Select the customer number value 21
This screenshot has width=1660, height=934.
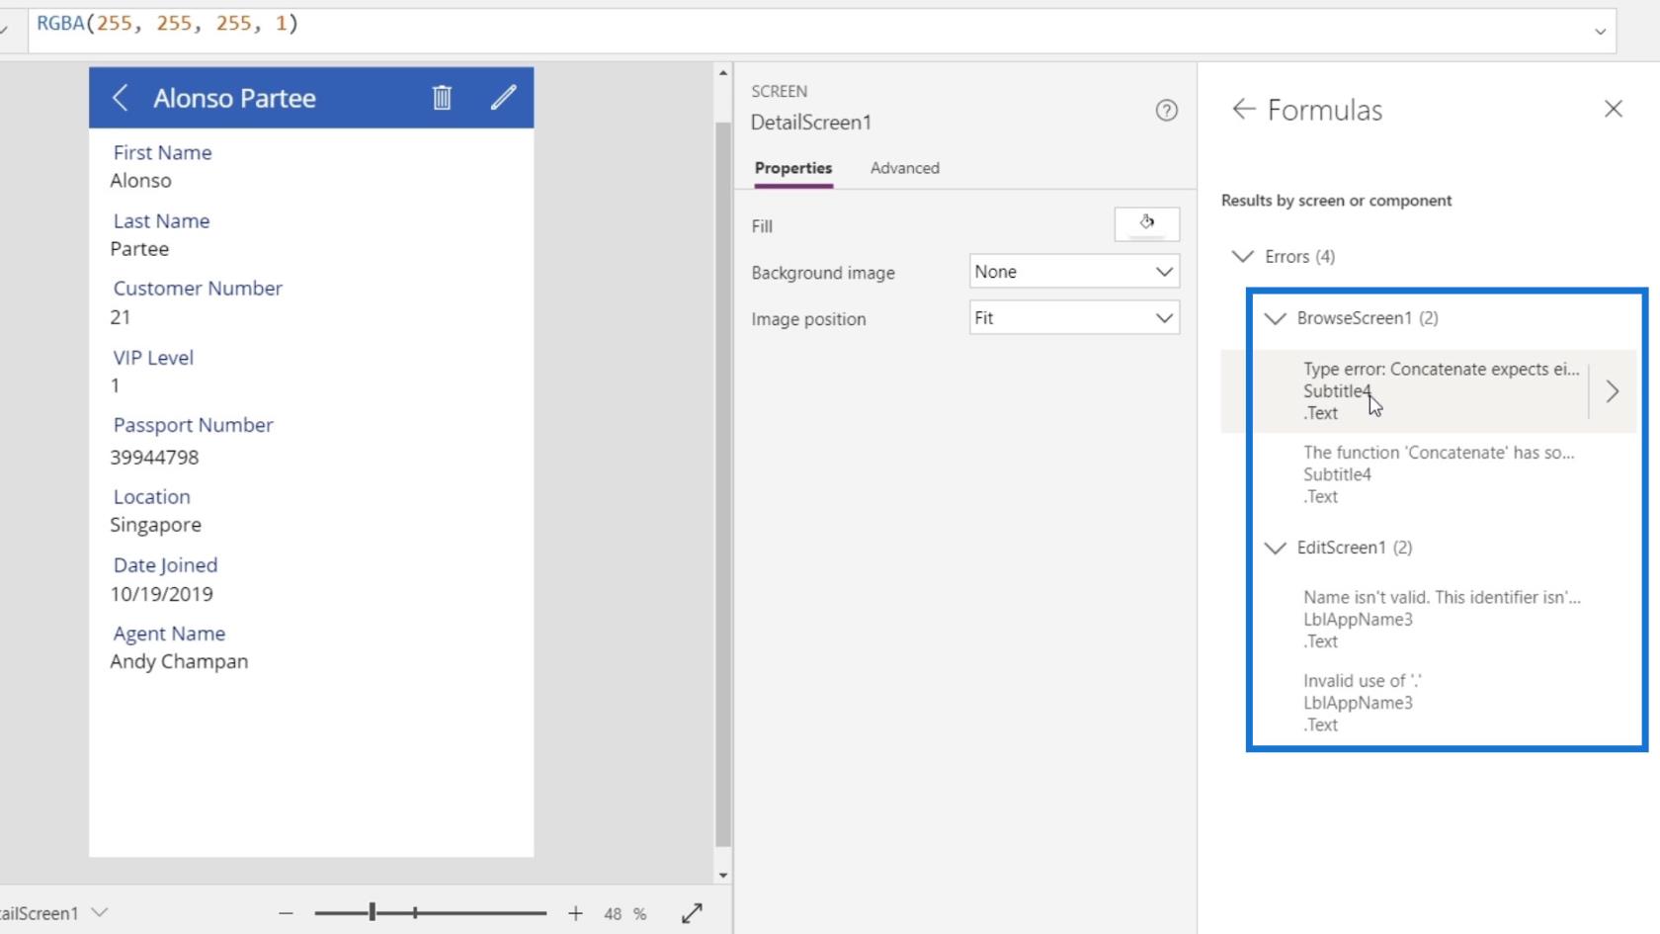(x=120, y=317)
